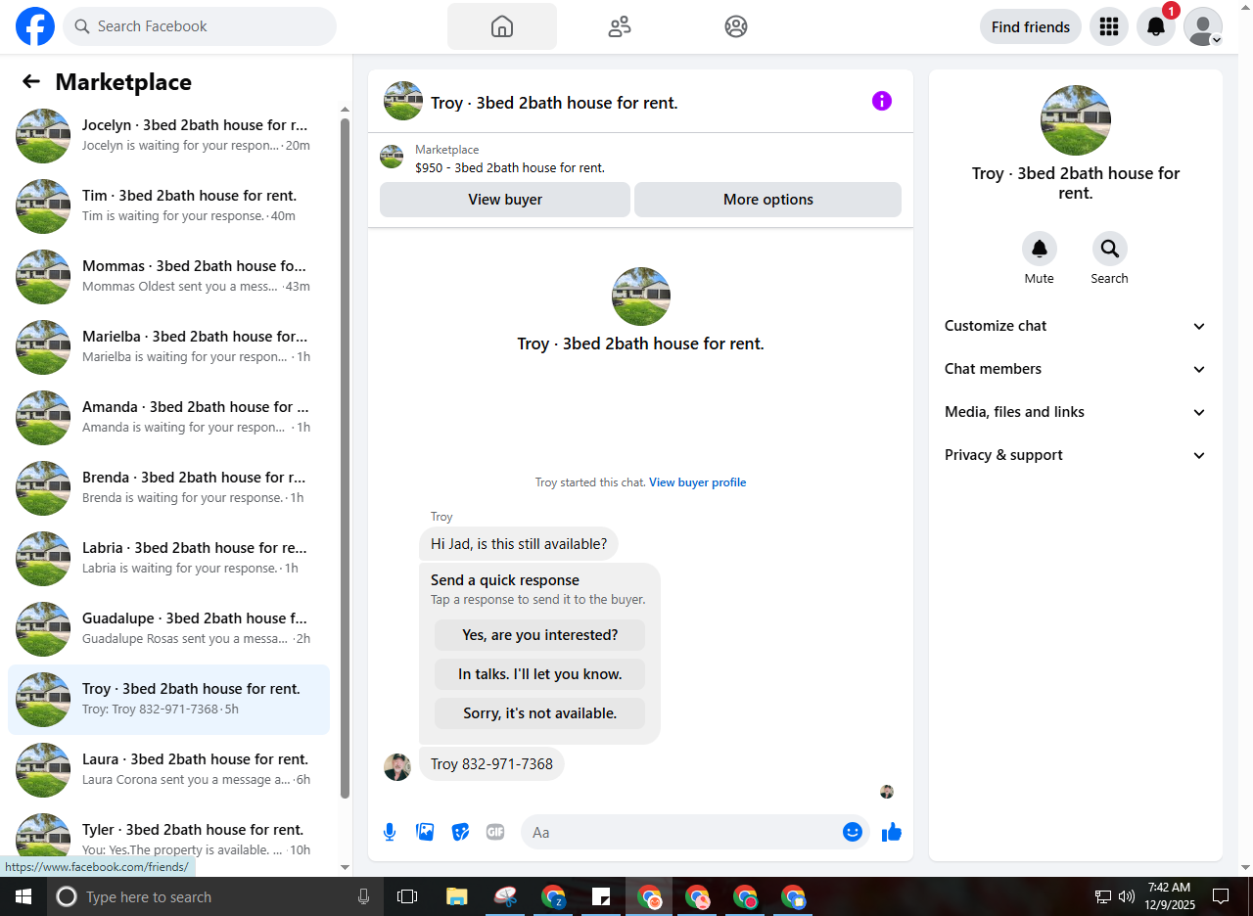The width and height of the screenshot is (1253, 916).
Task: Go back using the Marketplace arrow
Action: [x=31, y=82]
